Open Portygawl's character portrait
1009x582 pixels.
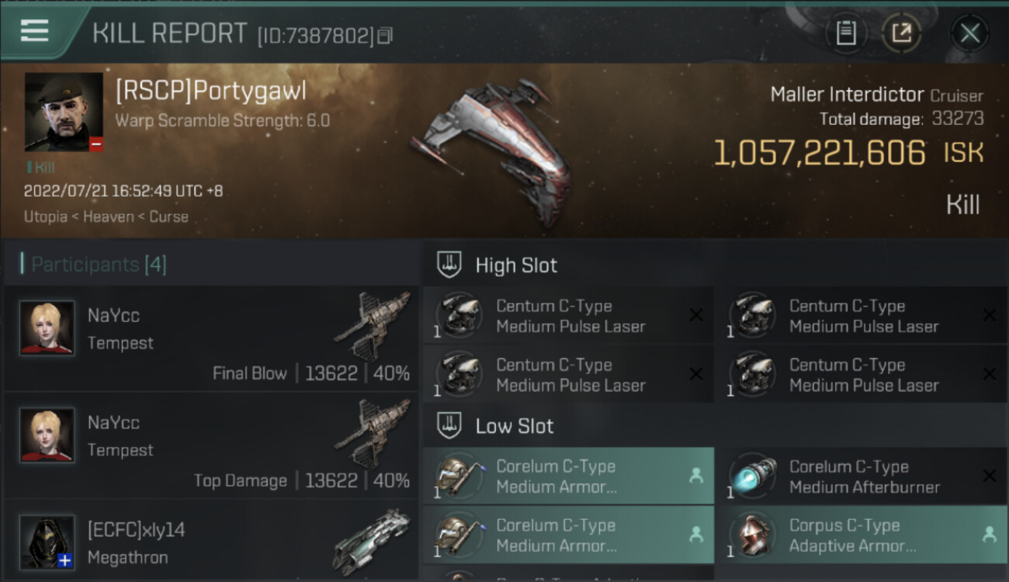64,112
